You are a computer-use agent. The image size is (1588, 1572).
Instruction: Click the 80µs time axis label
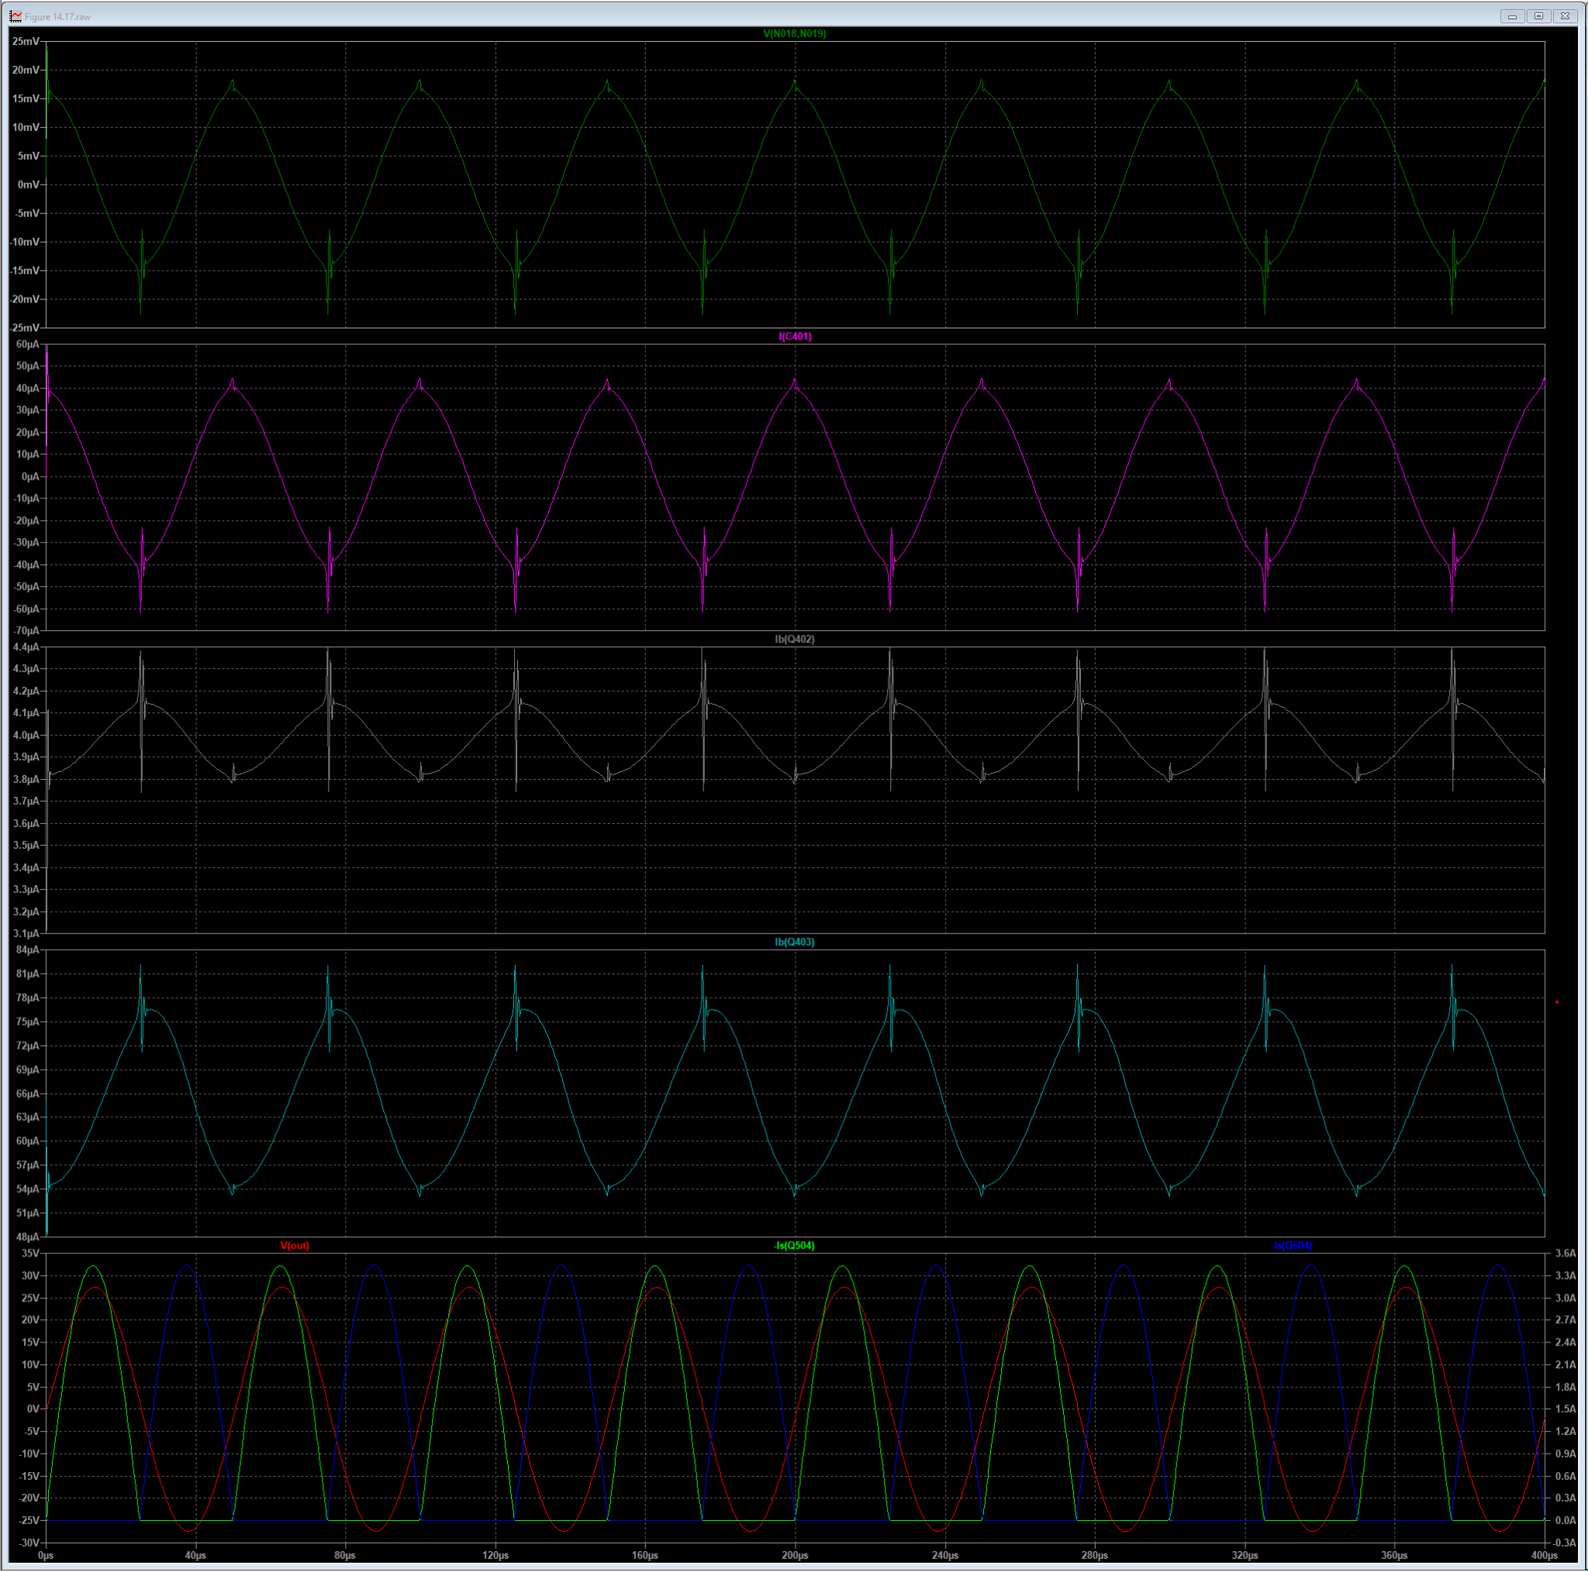click(x=345, y=1556)
